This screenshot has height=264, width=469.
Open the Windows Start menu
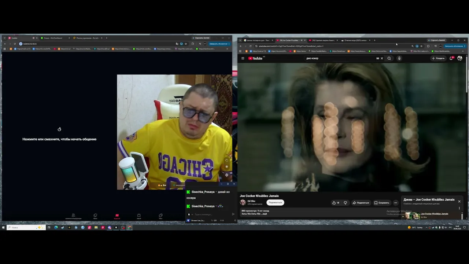(3, 227)
